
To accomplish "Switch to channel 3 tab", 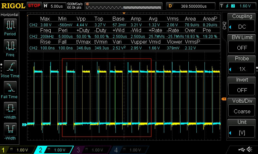I will tap(91, 150).
